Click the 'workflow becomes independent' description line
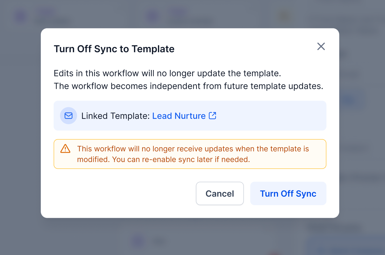This screenshot has width=385, height=255. pyautogui.click(x=188, y=86)
